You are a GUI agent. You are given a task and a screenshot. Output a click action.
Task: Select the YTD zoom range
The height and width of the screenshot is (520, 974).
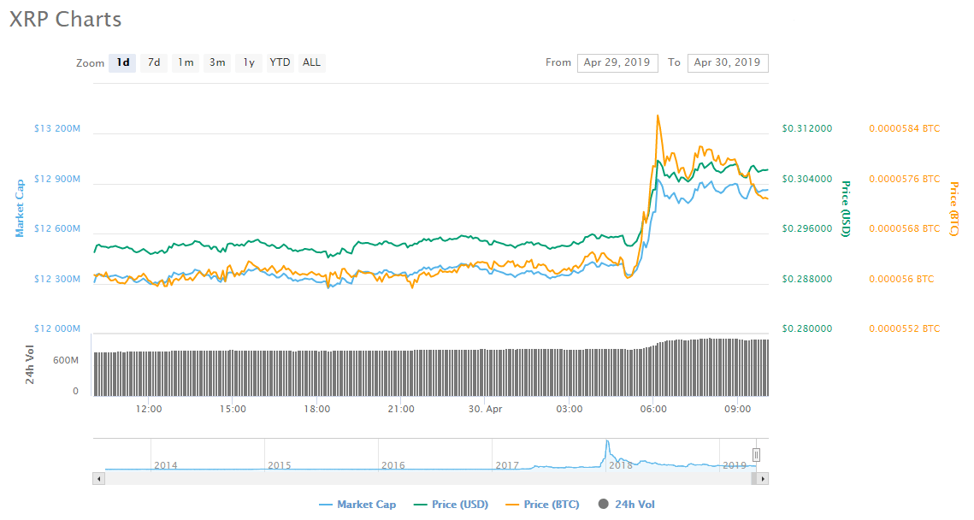[280, 62]
